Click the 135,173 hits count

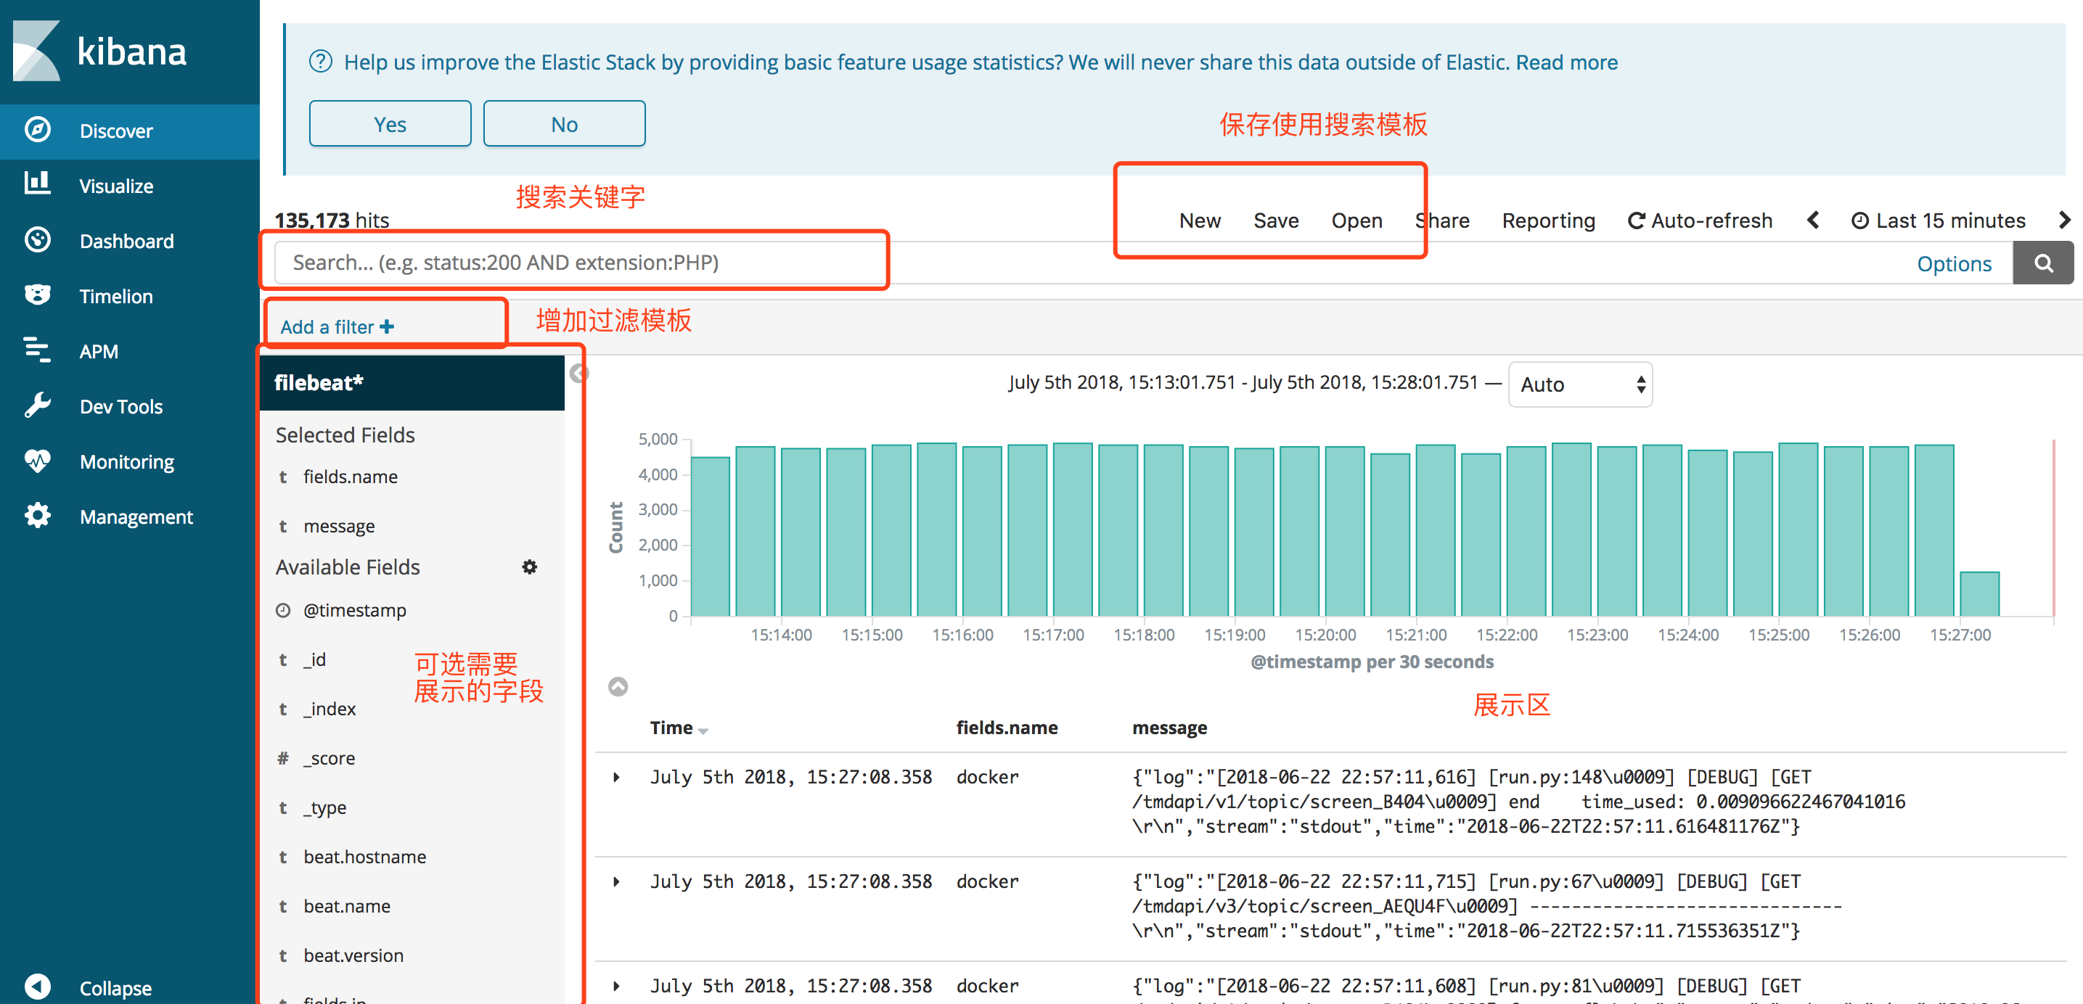coord(332,220)
